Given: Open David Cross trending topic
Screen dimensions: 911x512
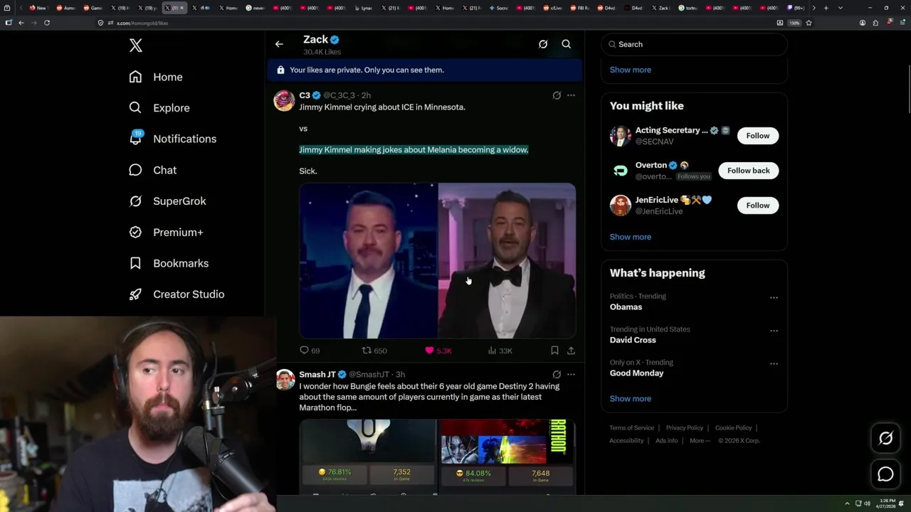Looking at the screenshot, I should [633, 340].
